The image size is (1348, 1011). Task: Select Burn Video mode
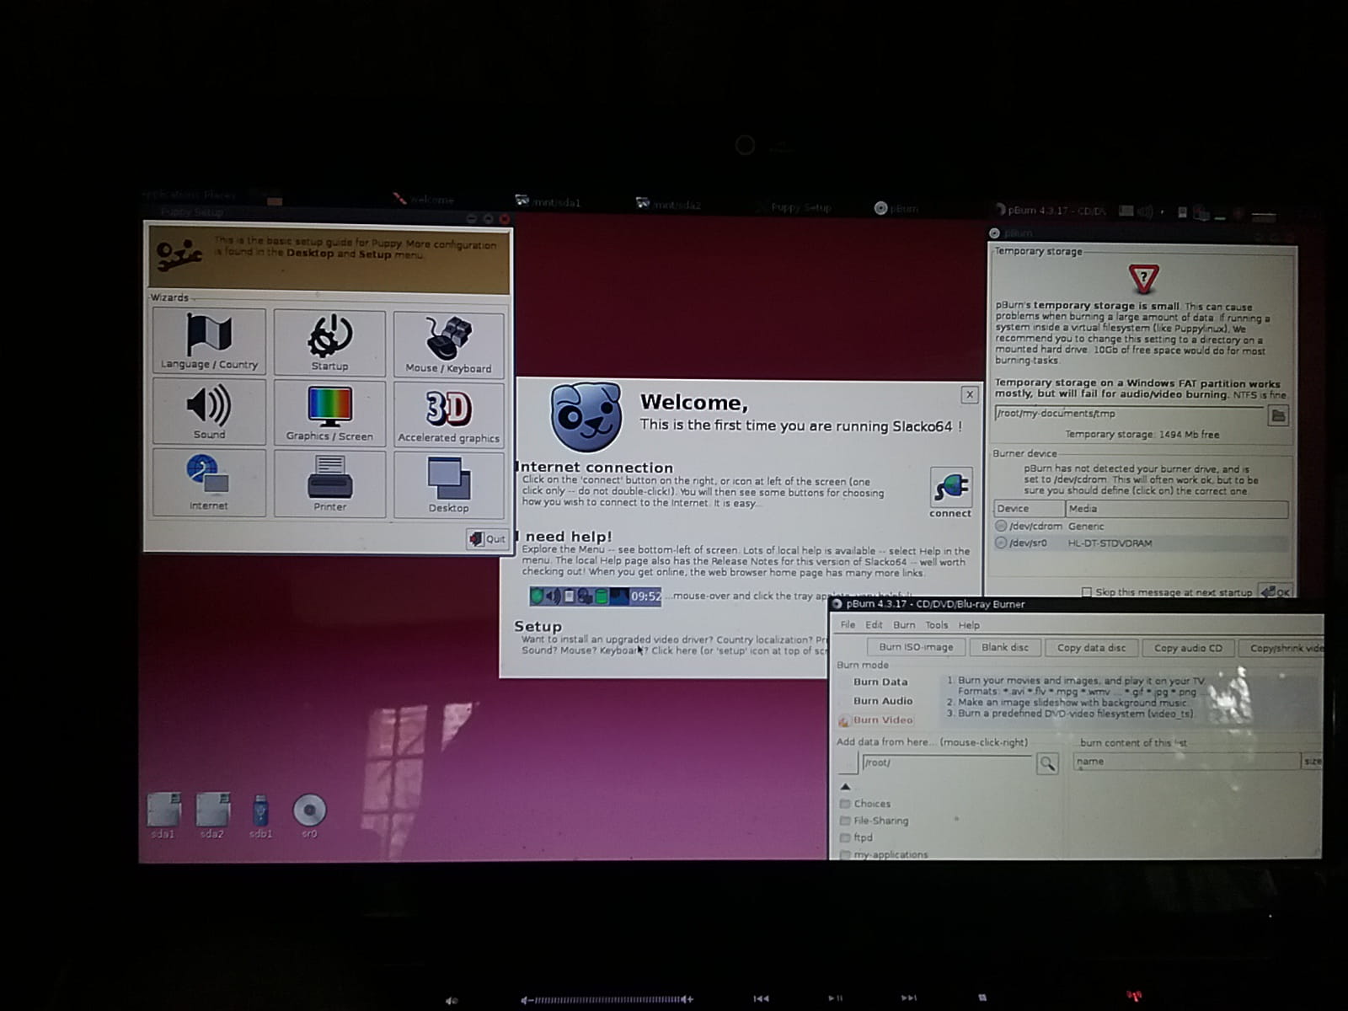876,720
